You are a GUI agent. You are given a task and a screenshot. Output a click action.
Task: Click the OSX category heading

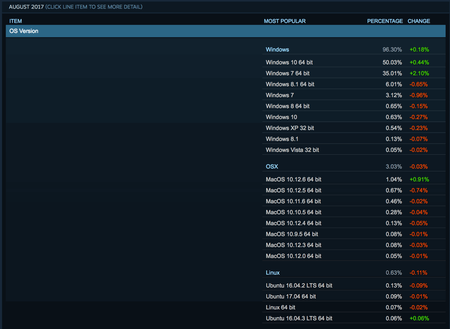tap(272, 167)
